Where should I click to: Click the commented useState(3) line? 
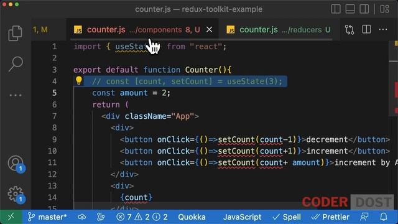(x=187, y=82)
